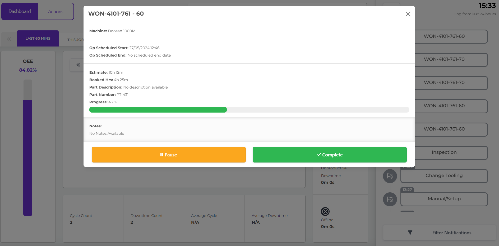Viewport: 499px width, 246px height.
Task: Pause the current operation
Action: (168, 155)
